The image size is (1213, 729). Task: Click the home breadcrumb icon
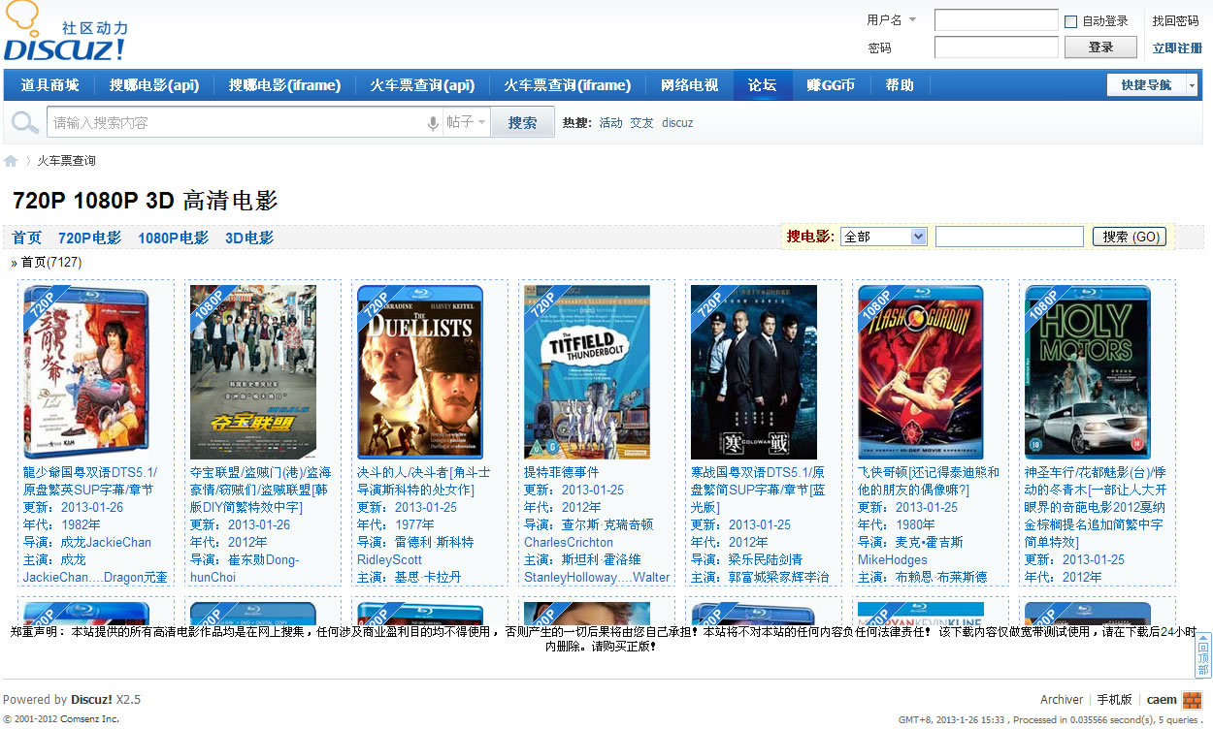click(x=11, y=161)
